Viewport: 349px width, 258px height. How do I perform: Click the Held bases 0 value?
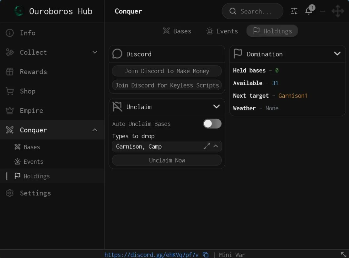[277, 71]
